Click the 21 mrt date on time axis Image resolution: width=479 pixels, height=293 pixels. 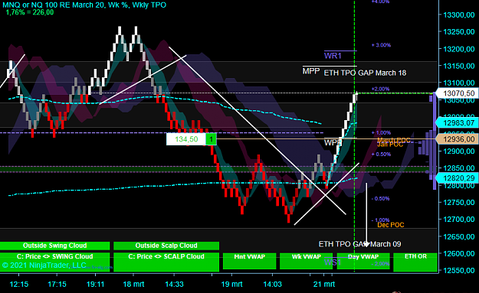tap(324, 285)
